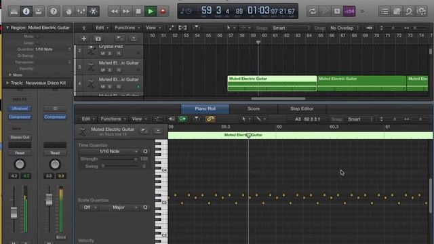Open Piano Roll Functions menu

click(113, 119)
